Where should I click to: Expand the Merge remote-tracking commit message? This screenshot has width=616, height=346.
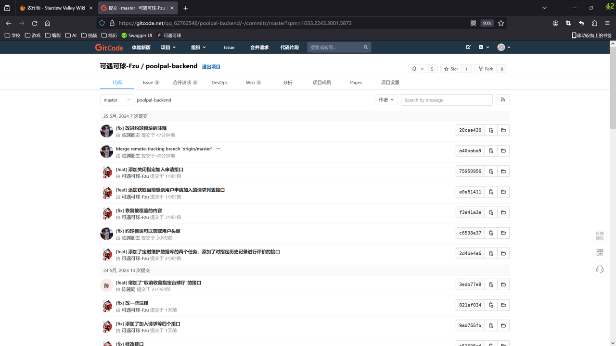[x=218, y=149]
